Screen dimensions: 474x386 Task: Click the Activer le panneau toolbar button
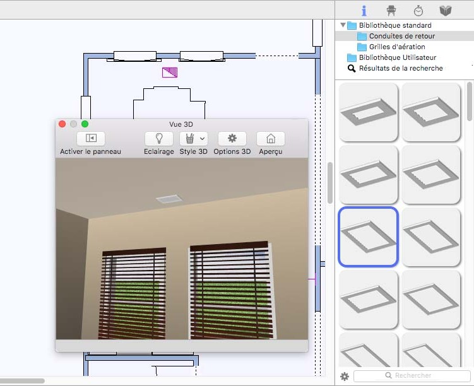coord(90,139)
